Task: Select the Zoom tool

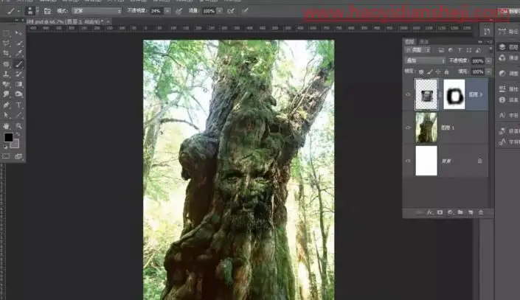Action: [x=19, y=126]
